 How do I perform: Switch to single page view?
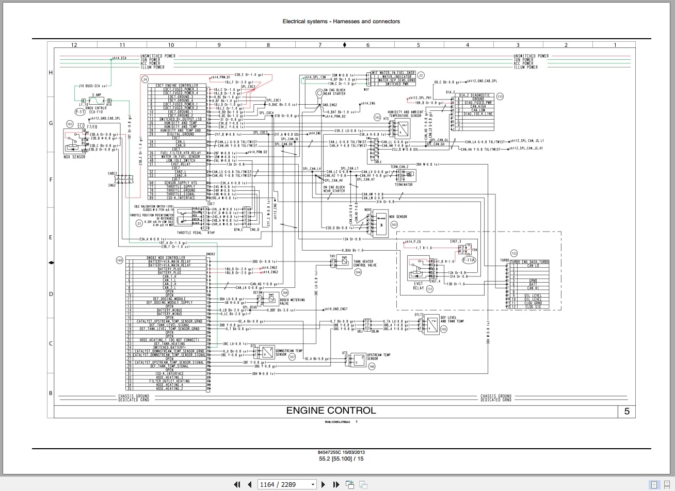[x=654, y=484]
